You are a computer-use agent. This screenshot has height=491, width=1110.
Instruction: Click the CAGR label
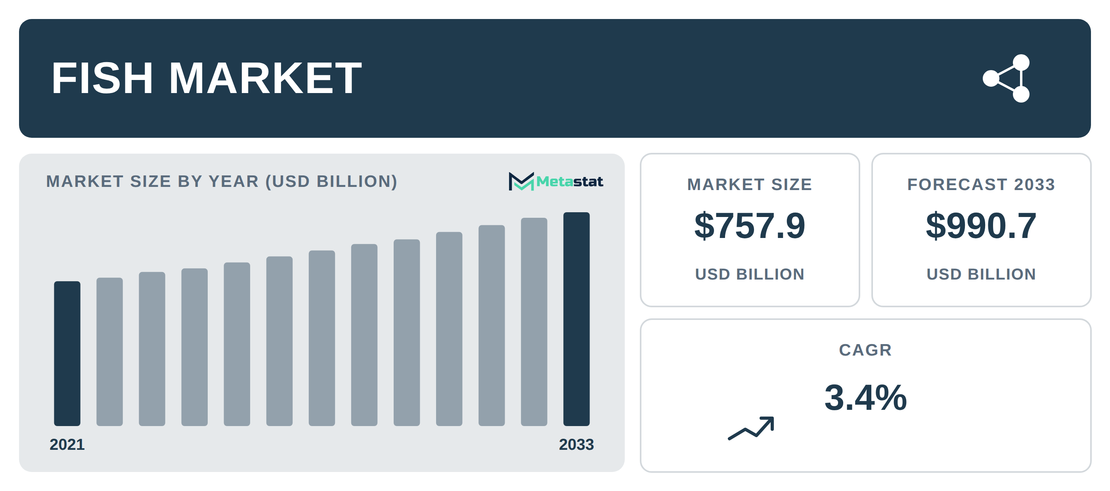click(865, 350)
